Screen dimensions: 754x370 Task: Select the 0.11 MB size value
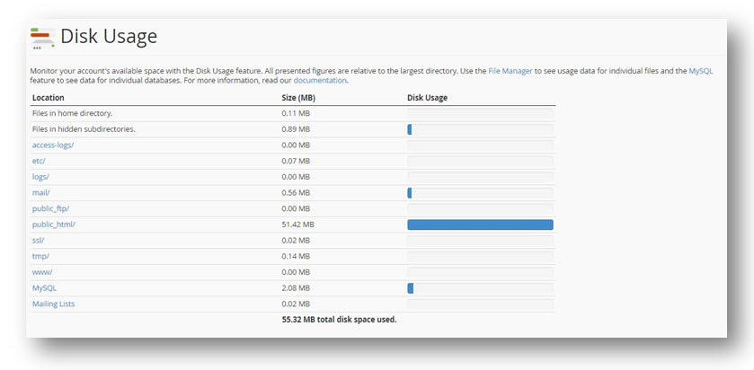(x=296, y=113)
